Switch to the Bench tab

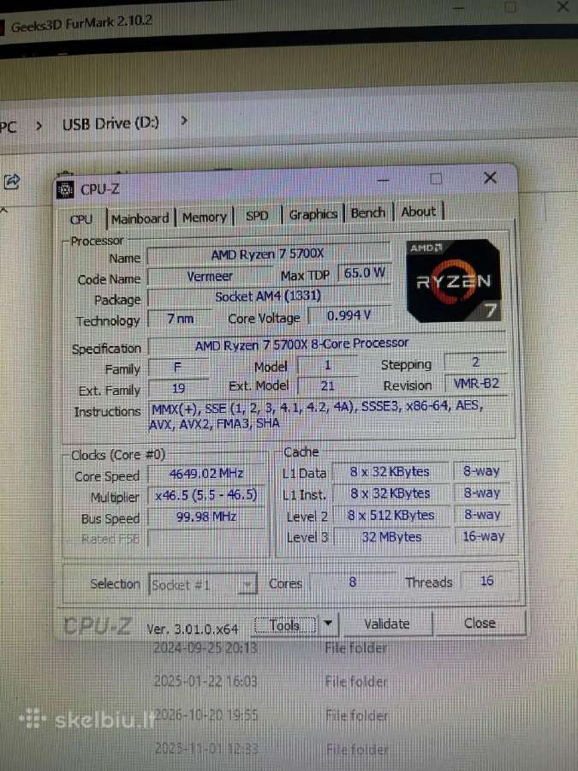coord(367,212)
